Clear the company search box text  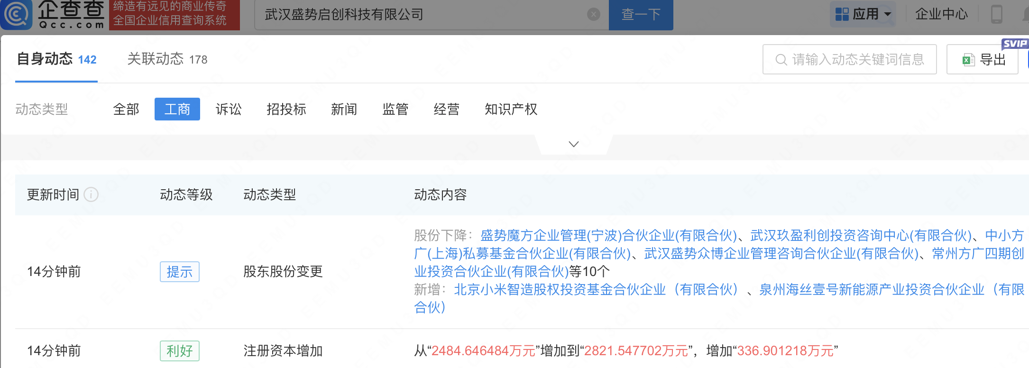(x=593, y=15)
